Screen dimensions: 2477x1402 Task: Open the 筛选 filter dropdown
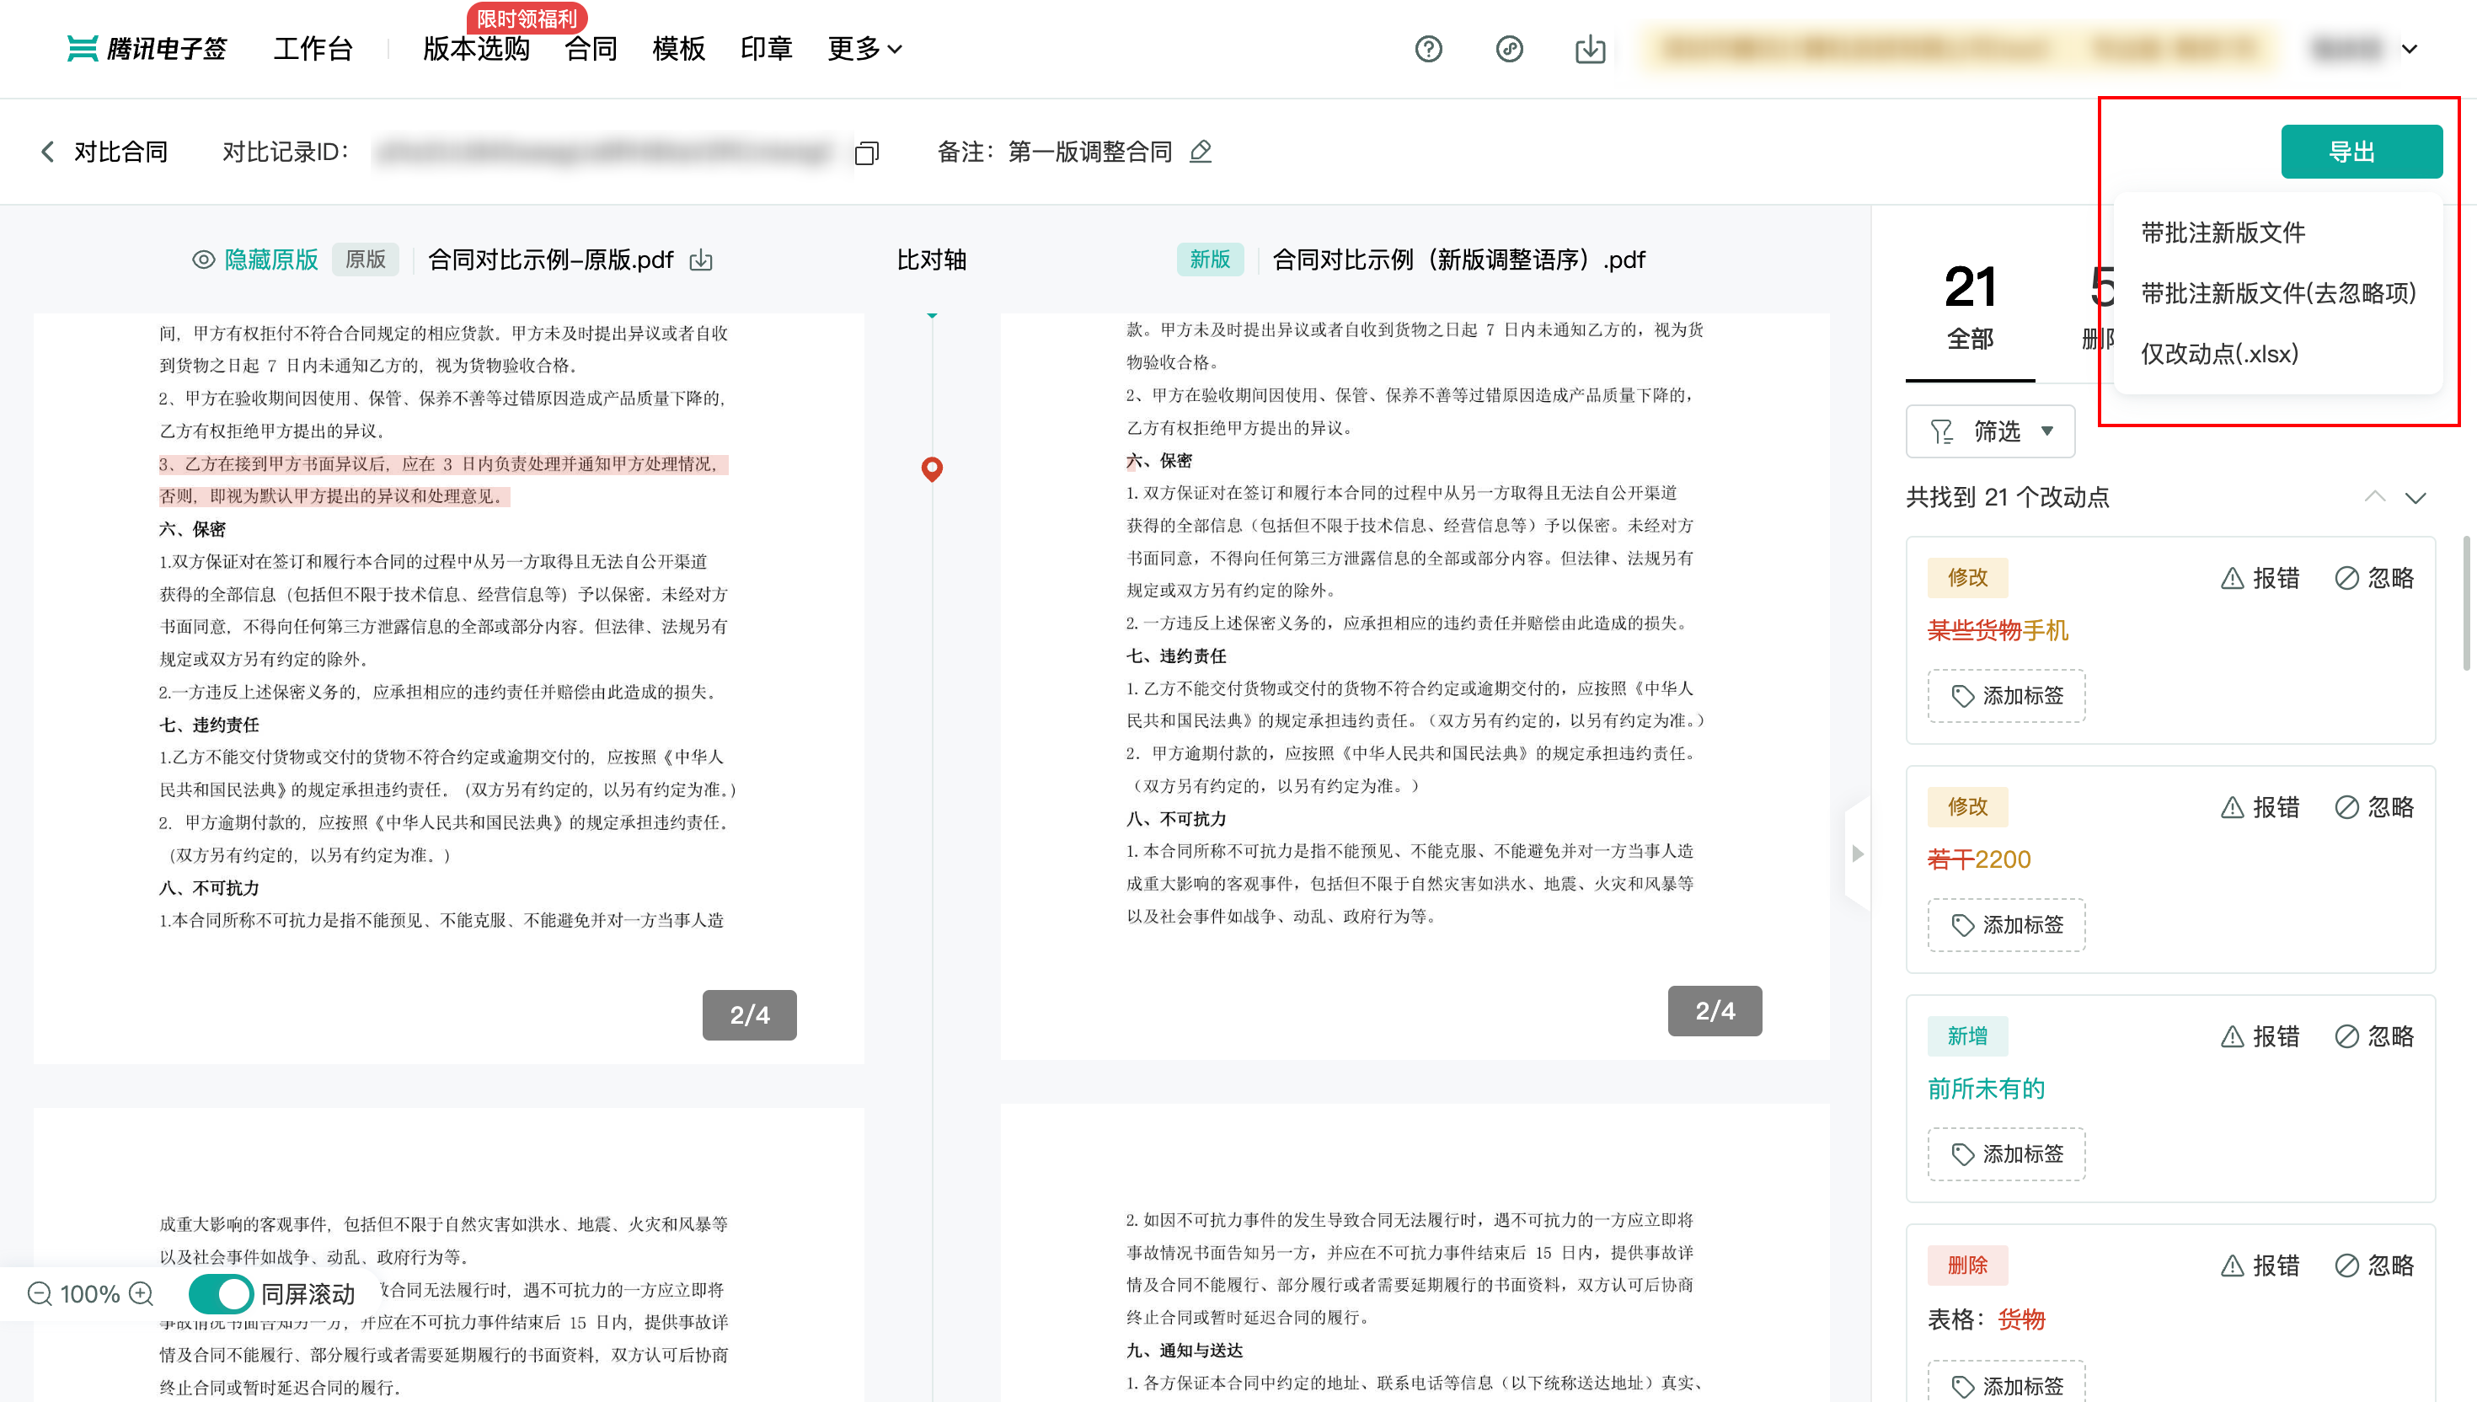pos(1990,431)
